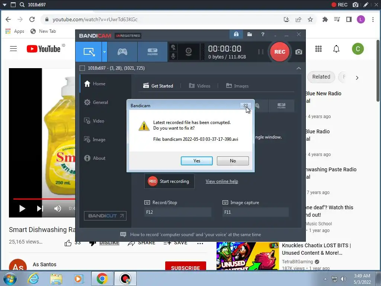
Task: Click the Chrome address bar URL
Action: click(95, 19)
